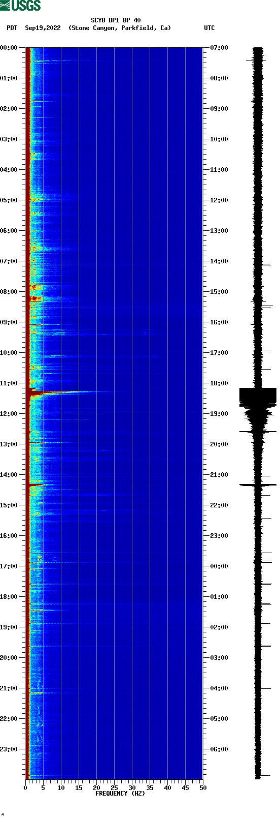
Task: Click the PDT time label '23:00'
Action: point(9,749)
